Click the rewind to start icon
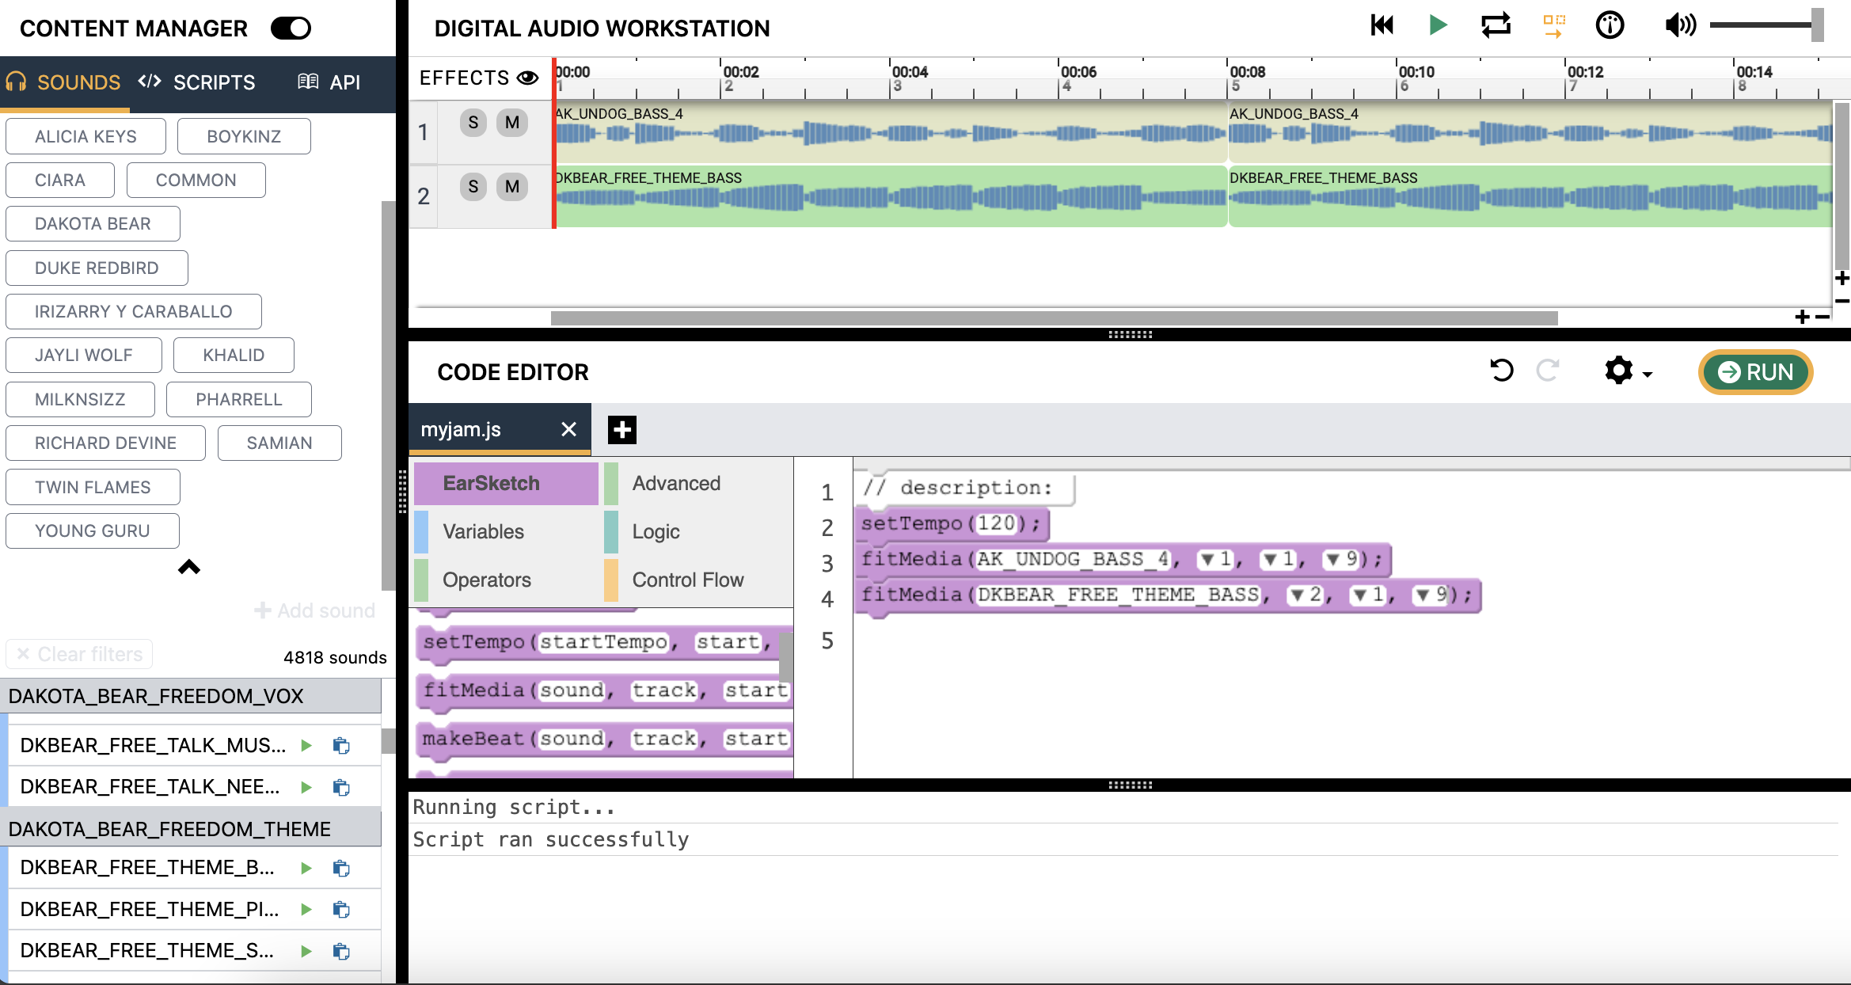1851x985 pixels. pyautogui.click(x=1382, y=26)
